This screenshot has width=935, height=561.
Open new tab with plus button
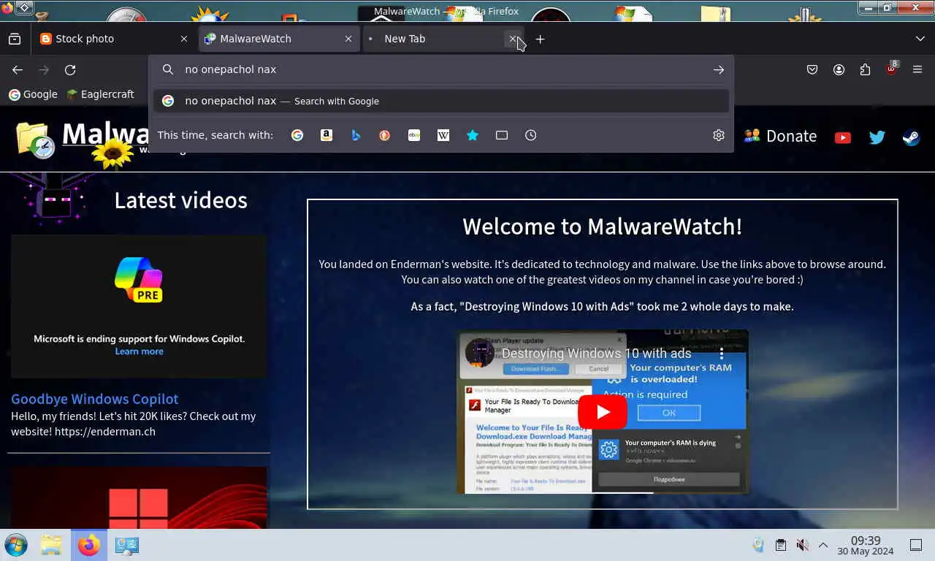point(540,39)
